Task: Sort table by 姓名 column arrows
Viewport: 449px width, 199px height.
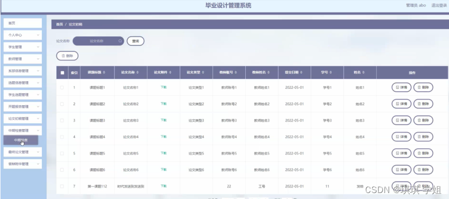Action: pyautogui.click(x=364, y=73)
